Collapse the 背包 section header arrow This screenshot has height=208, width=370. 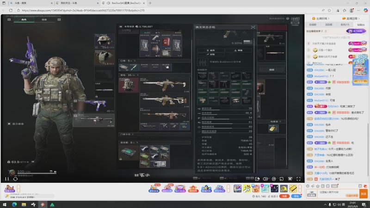click(137, 75)
